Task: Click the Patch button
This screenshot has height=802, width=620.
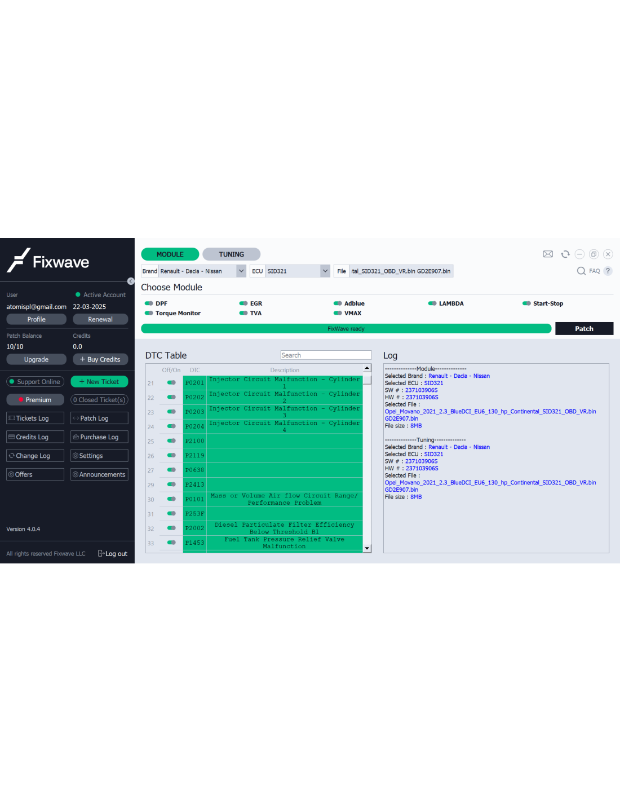Action: coord(584,329)
